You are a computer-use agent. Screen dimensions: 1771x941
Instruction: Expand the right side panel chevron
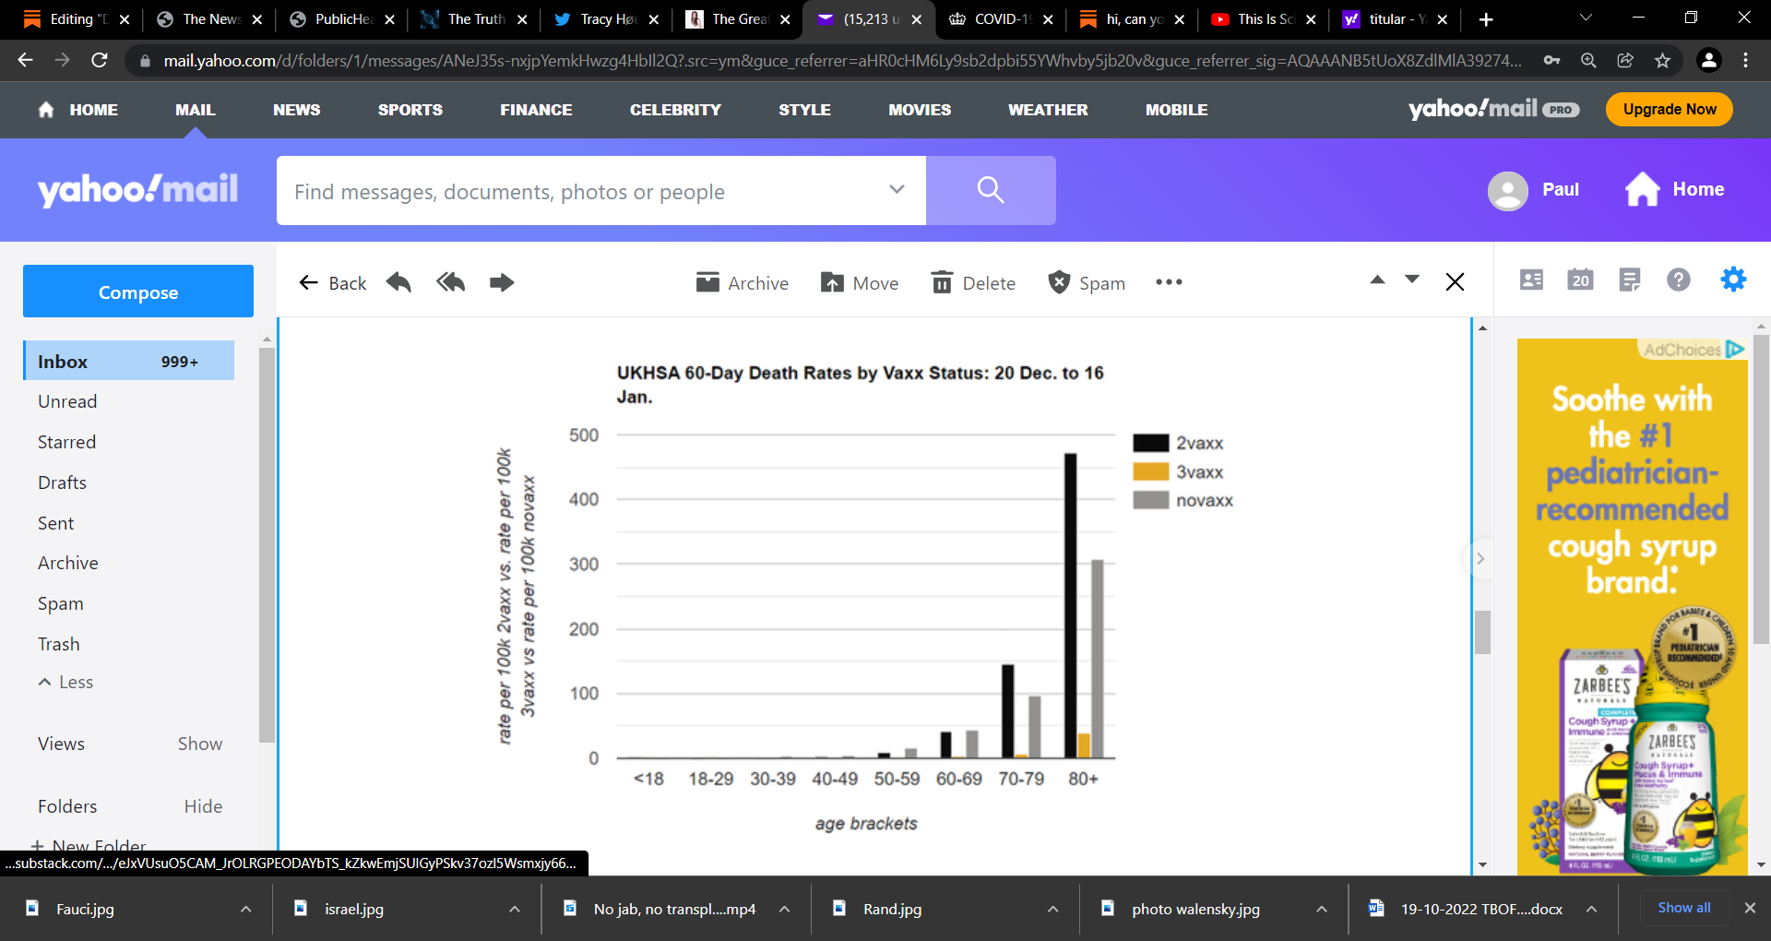1480,558
